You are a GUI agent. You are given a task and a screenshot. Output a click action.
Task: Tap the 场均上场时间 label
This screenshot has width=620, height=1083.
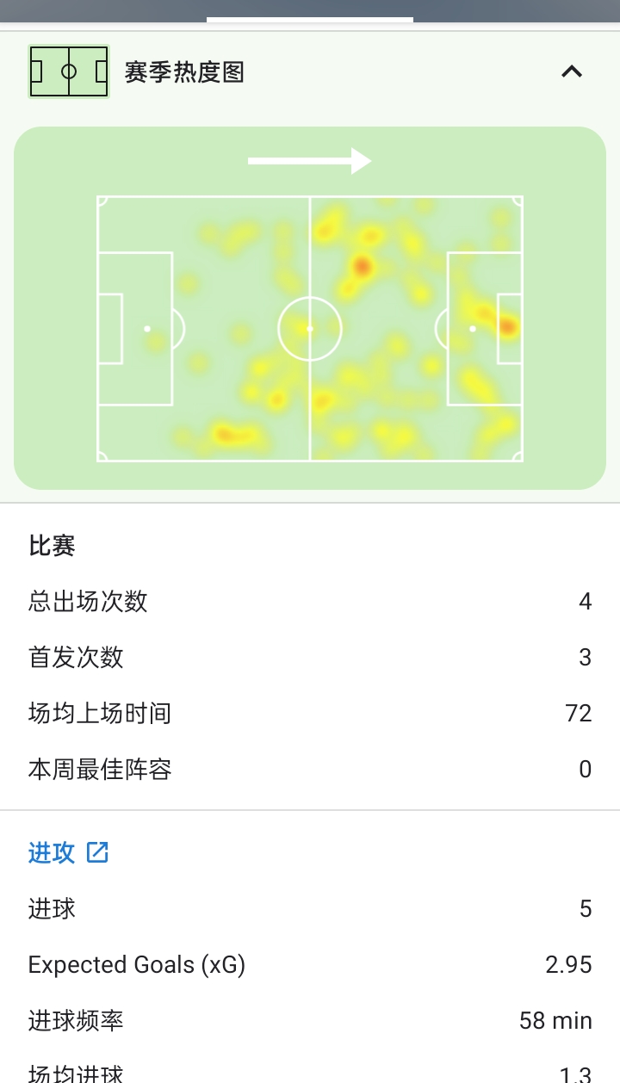[100, 713]
